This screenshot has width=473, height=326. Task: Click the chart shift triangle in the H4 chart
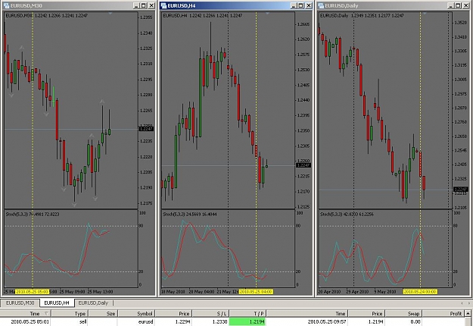[268, 14]
